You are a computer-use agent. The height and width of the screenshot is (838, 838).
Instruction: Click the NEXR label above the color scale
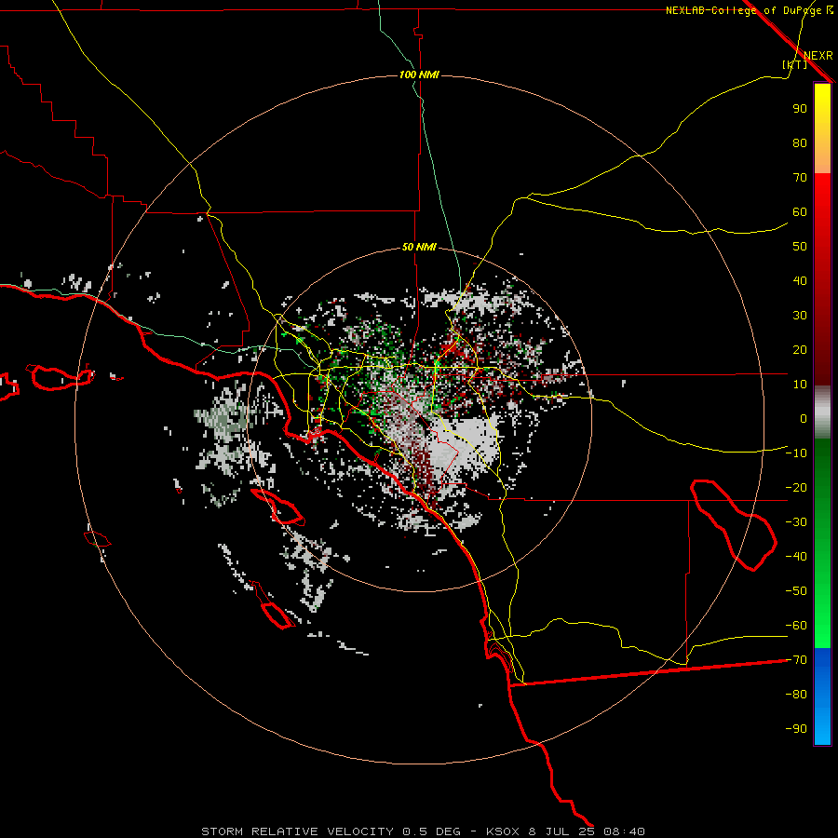click(x=818, y=56)
